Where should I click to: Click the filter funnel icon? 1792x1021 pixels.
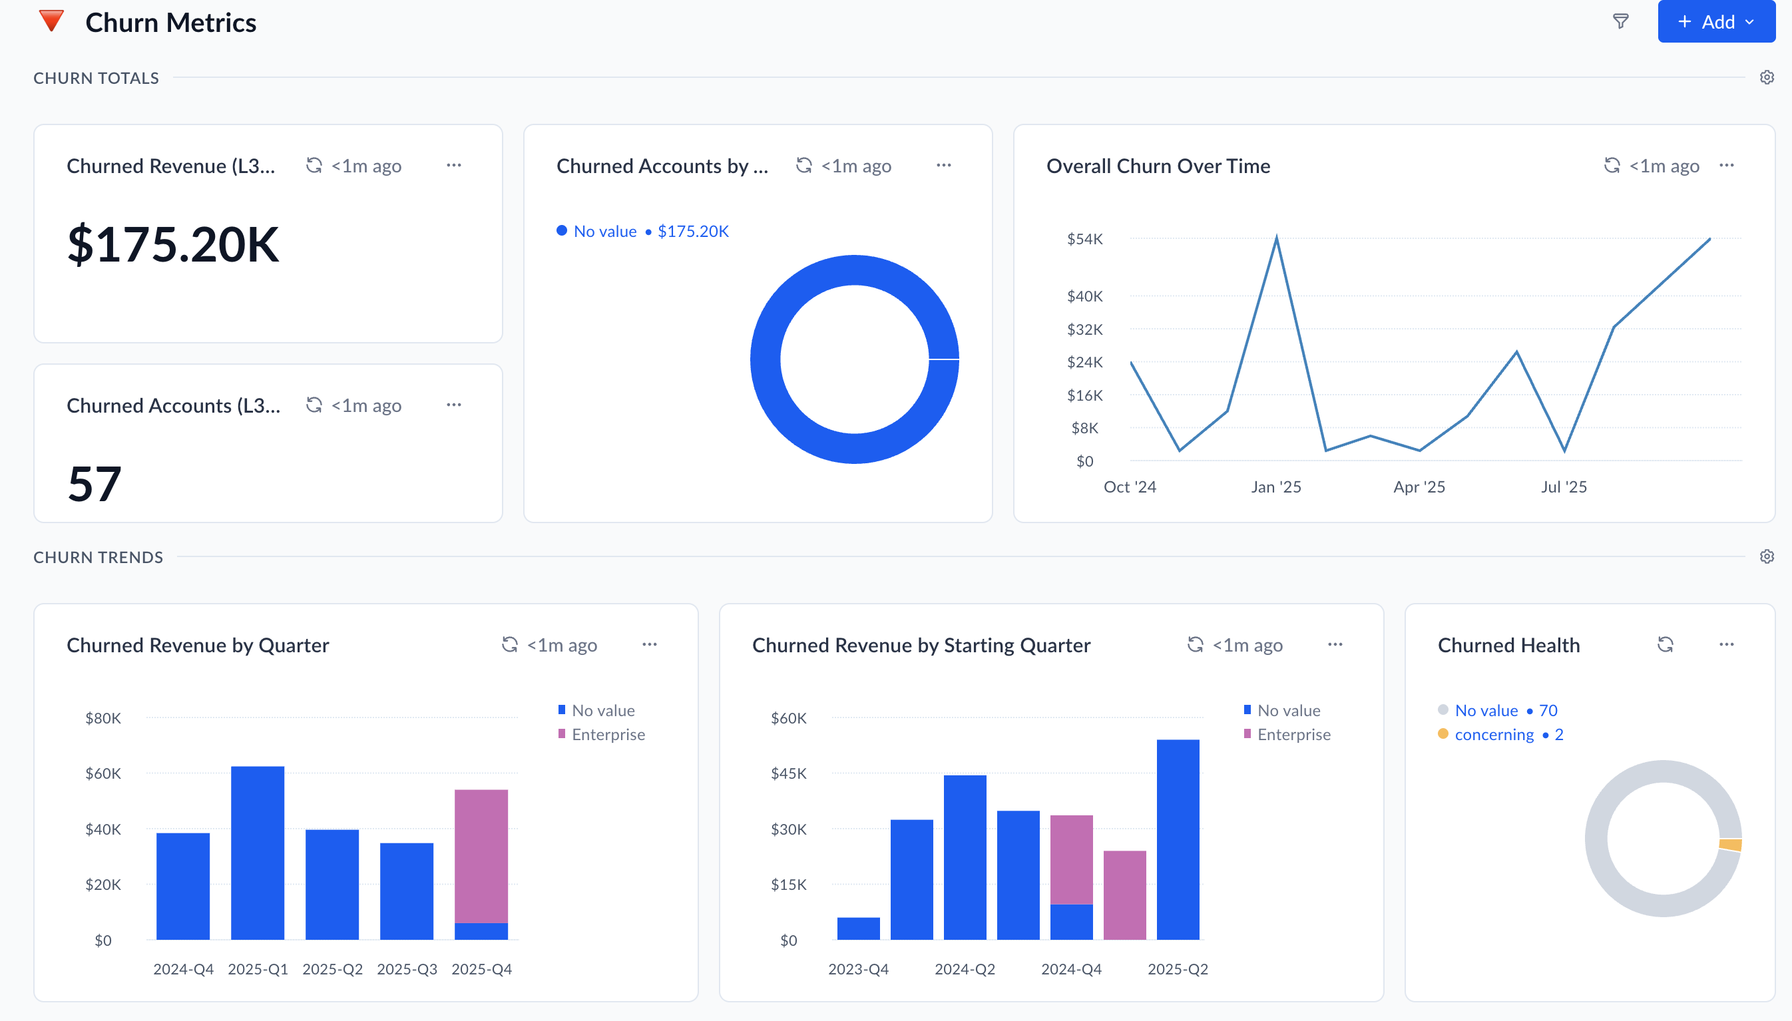(x=1620, y=22)
